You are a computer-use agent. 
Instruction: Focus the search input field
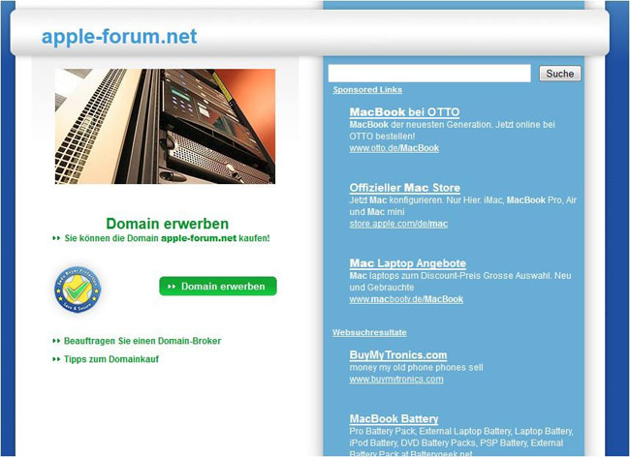429,74
